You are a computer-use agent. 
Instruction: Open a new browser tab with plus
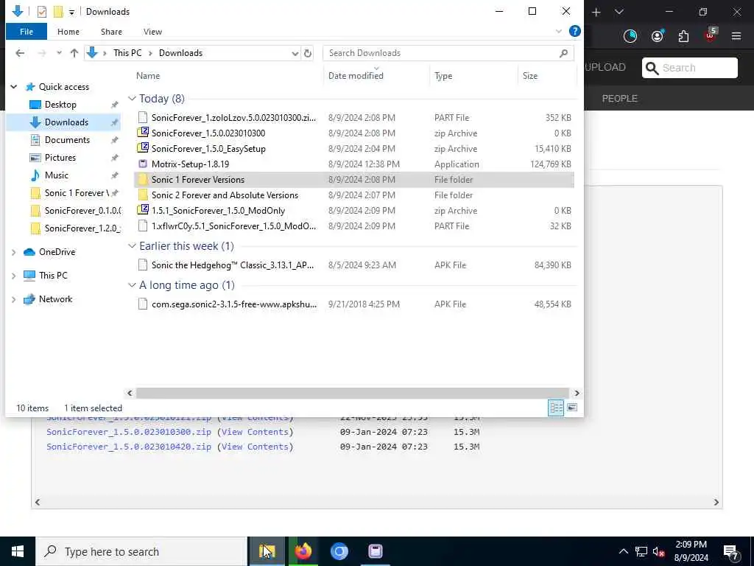(x=596, y=12)
